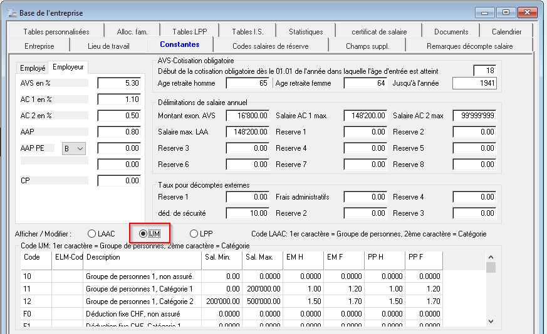547x334 pixels.
Task: Click the scroll down arrow of the IJM table
Action: (x=491, y=321)
